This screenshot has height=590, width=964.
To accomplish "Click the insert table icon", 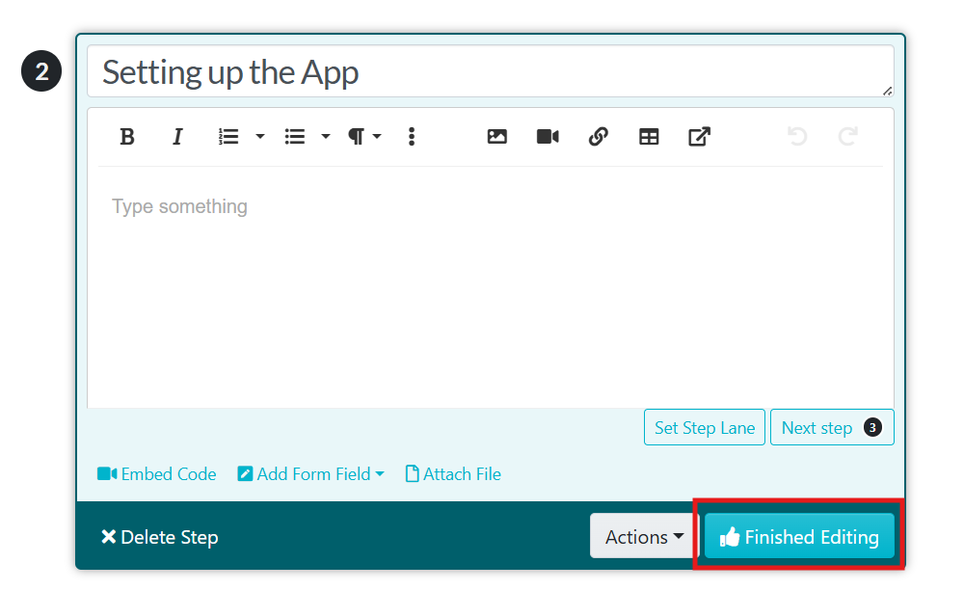I will (649, 137).
